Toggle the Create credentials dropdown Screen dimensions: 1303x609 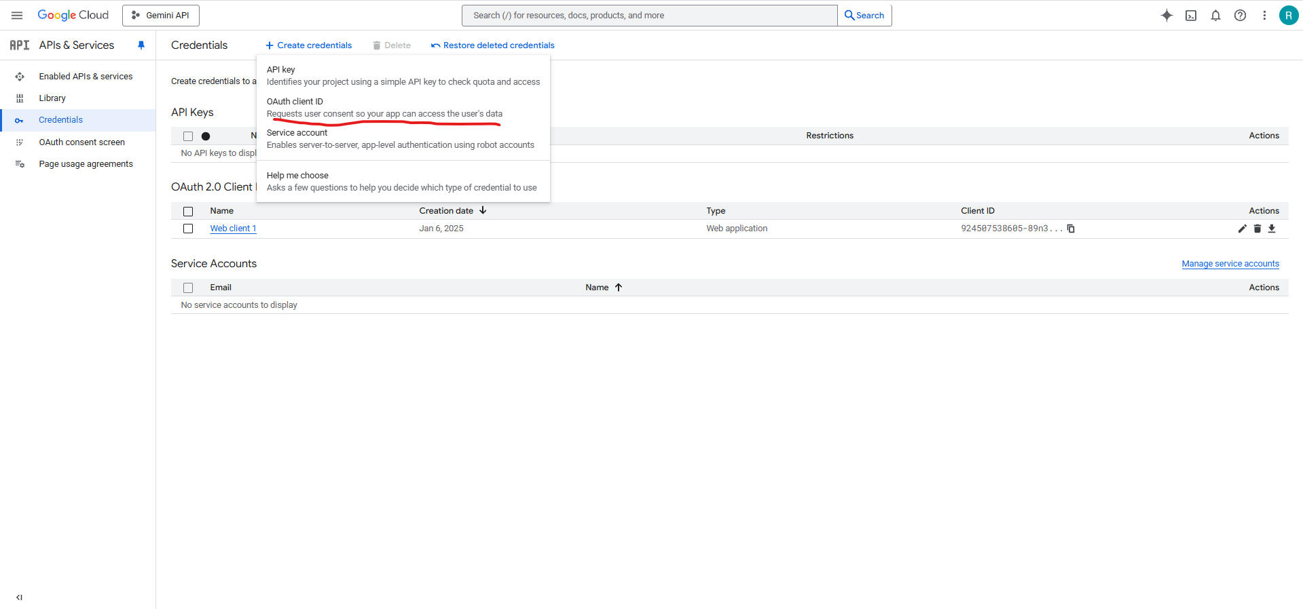coord(309,45)
